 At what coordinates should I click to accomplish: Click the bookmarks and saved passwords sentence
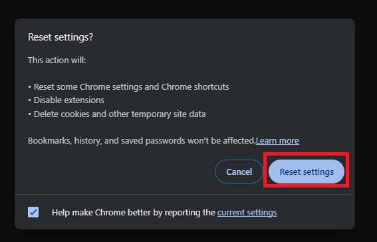tap(142, 140)
